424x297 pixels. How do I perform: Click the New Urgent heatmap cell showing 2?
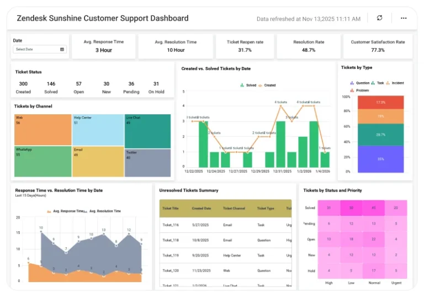(396, 255)
